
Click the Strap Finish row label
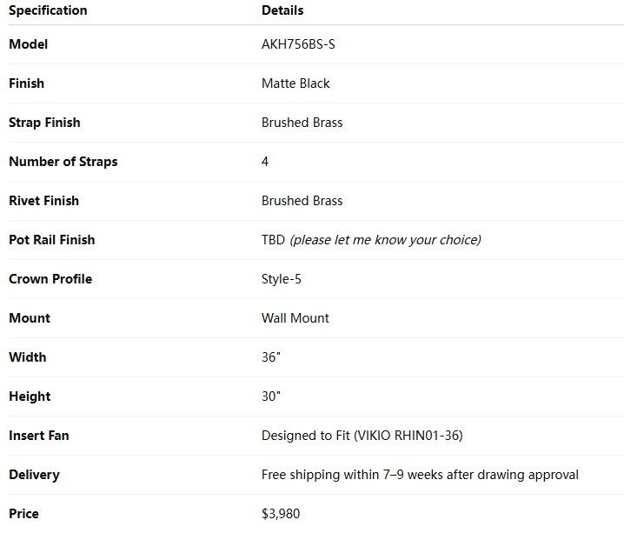[x=44, y=123]
